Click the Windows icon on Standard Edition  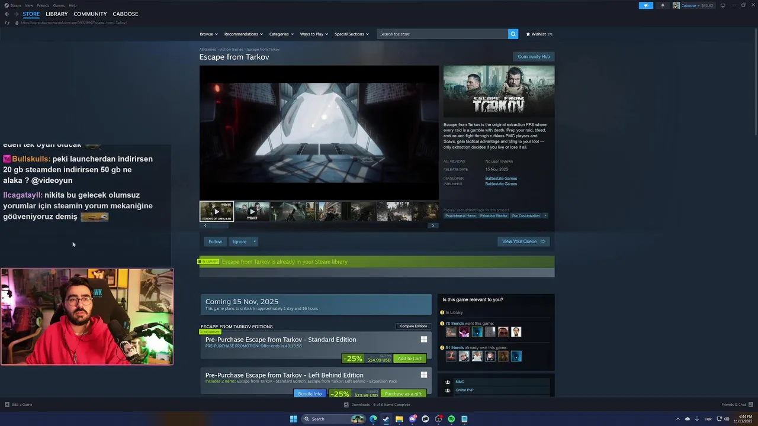click(424, 340)
